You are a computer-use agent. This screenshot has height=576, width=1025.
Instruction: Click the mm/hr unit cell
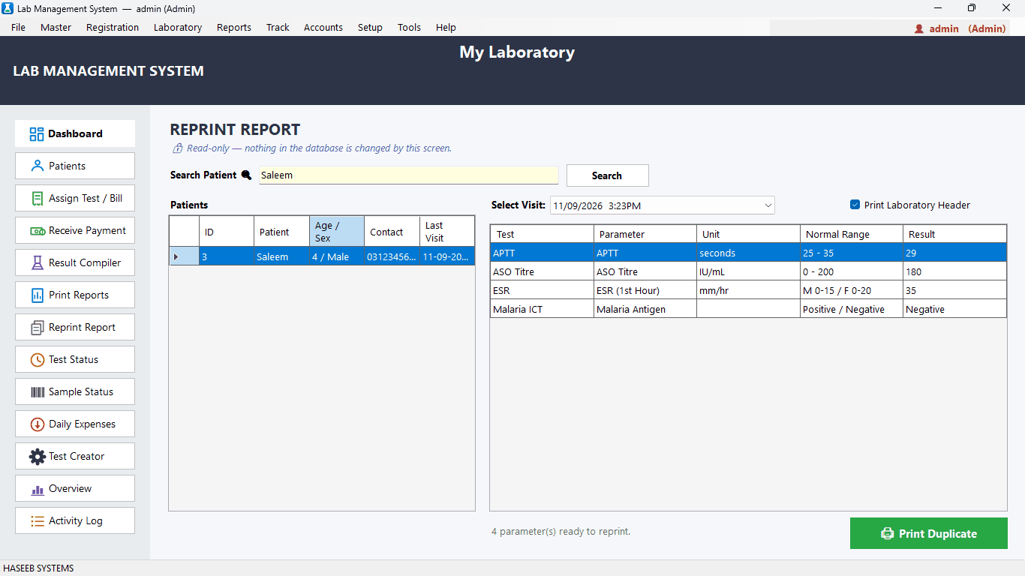click(x=748, y=290)
